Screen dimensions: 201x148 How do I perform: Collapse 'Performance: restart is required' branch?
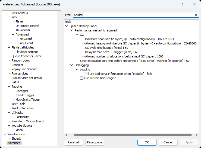[71, 30]
